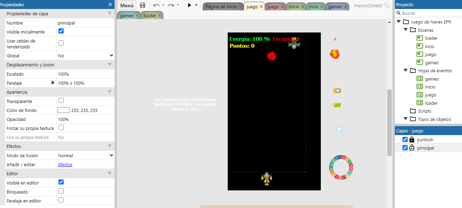The height and width of the screenshot is (208, 462).
Task: Click the Undo arrow icon
Action: [x=156, y=6]
